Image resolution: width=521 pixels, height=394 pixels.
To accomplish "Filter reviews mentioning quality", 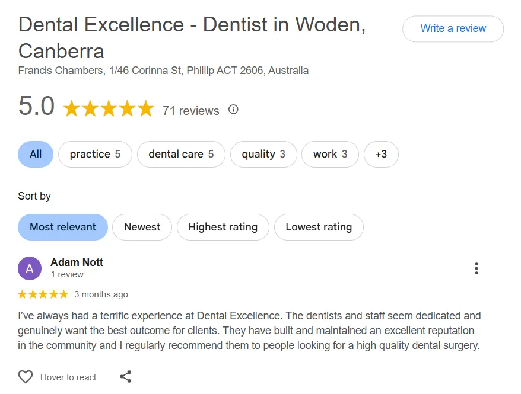I will (263, 154).
